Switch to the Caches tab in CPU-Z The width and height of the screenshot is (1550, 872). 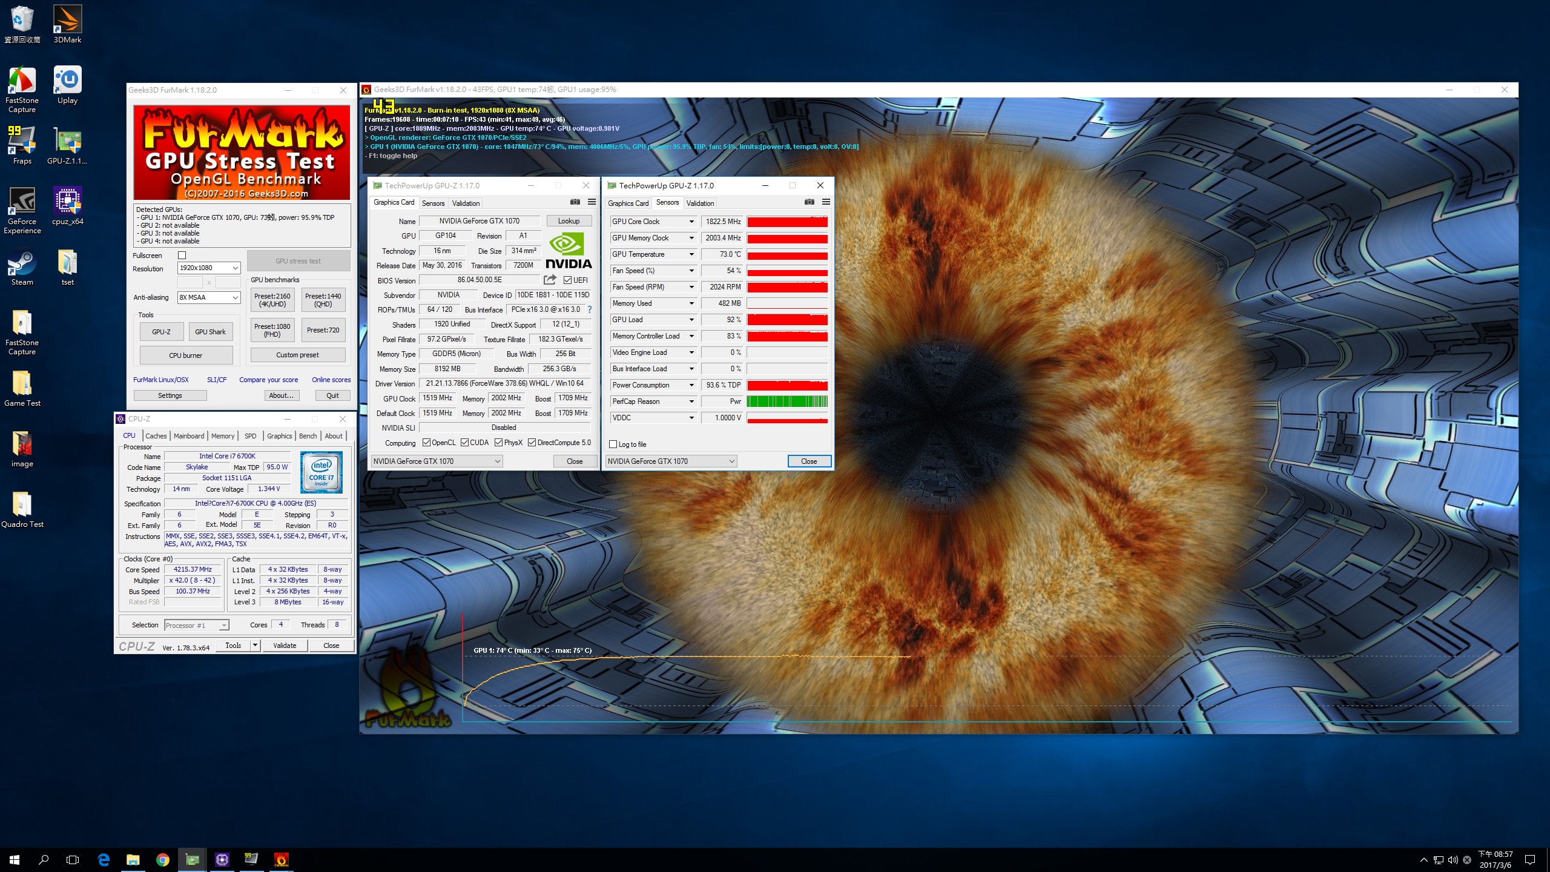(x=156, y=436)
